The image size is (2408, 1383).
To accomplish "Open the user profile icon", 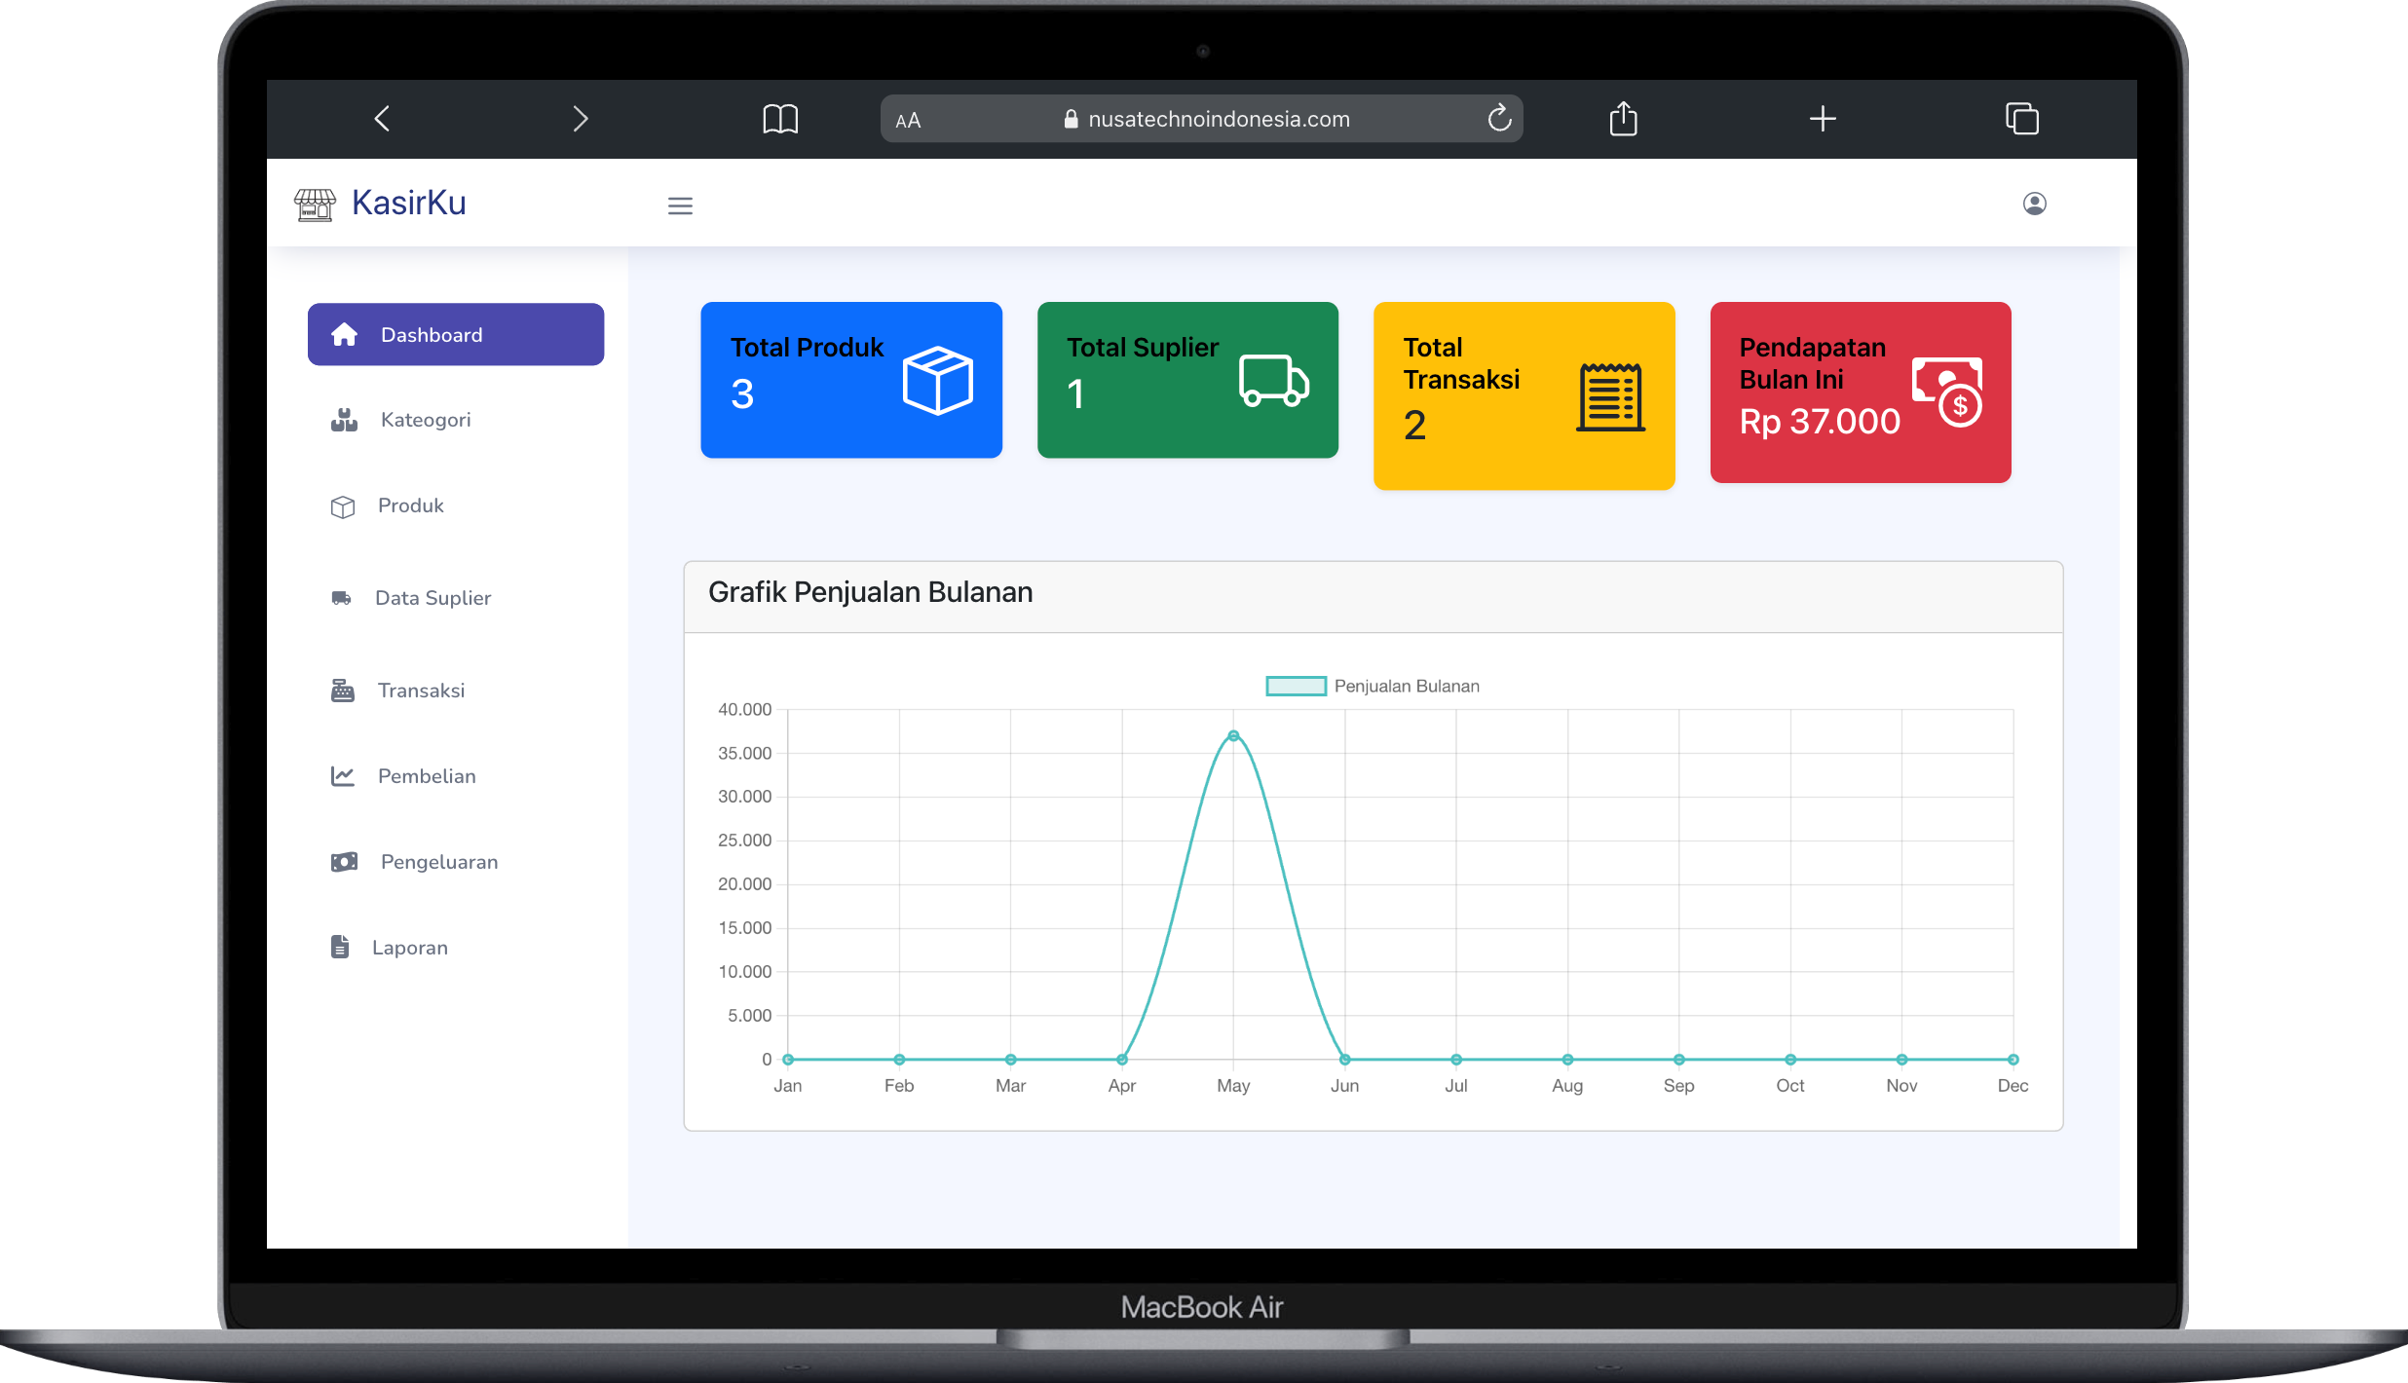I will [x=2034, y=204].
